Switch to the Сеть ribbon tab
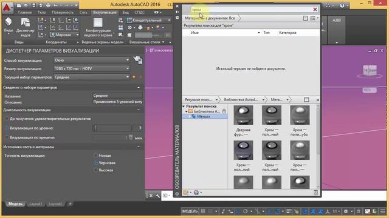Image resolution: width=389 pixels, height=218 pixels. click(x=83, y=12)
